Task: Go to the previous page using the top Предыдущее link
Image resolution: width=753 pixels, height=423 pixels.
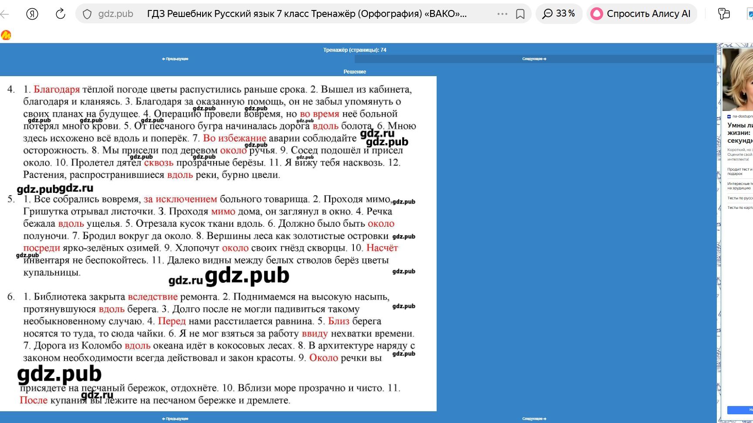Action: tap(175, 59)
